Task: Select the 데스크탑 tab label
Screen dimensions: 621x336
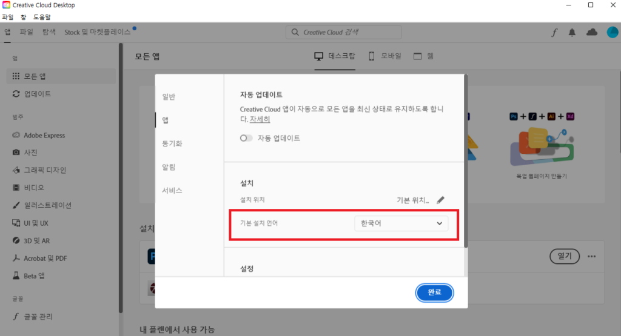Action: pyautogui.click(x=341, y=56)
